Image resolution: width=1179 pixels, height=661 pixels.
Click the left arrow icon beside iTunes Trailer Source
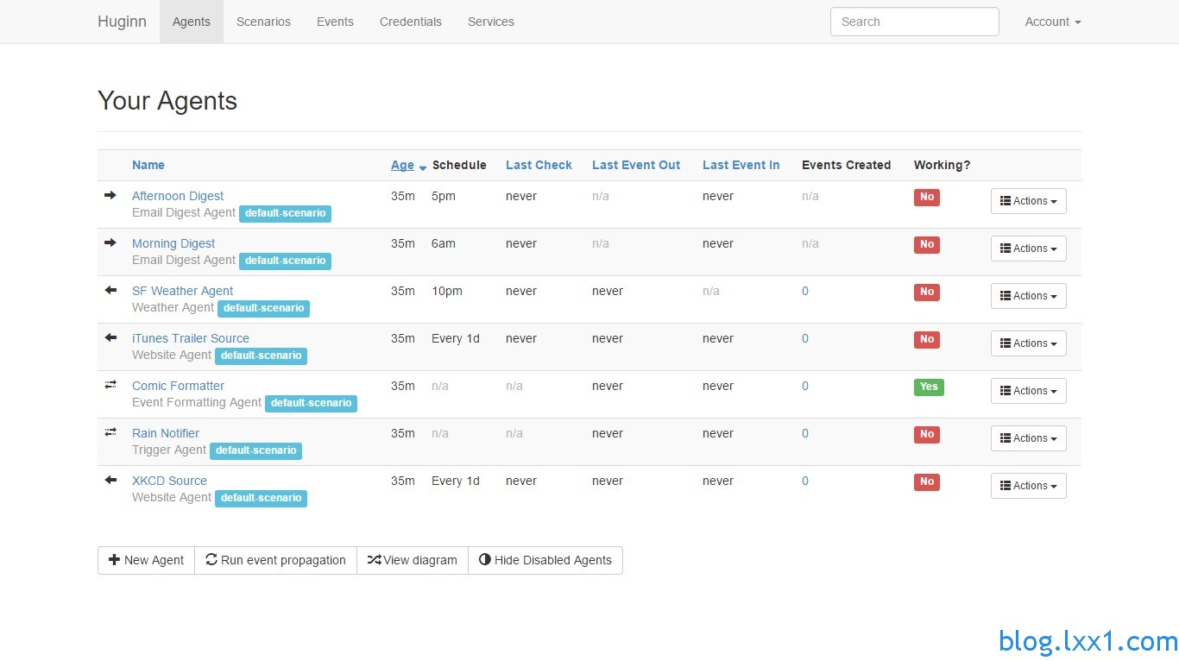[110, 337]
